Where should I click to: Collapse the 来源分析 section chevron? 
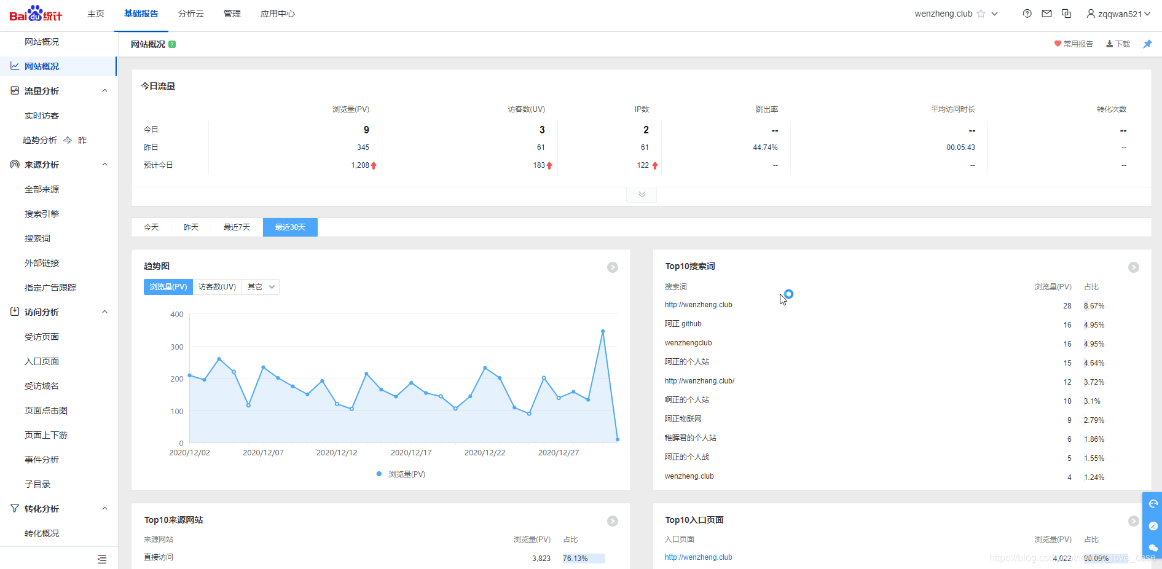click(x=104, y=164)
